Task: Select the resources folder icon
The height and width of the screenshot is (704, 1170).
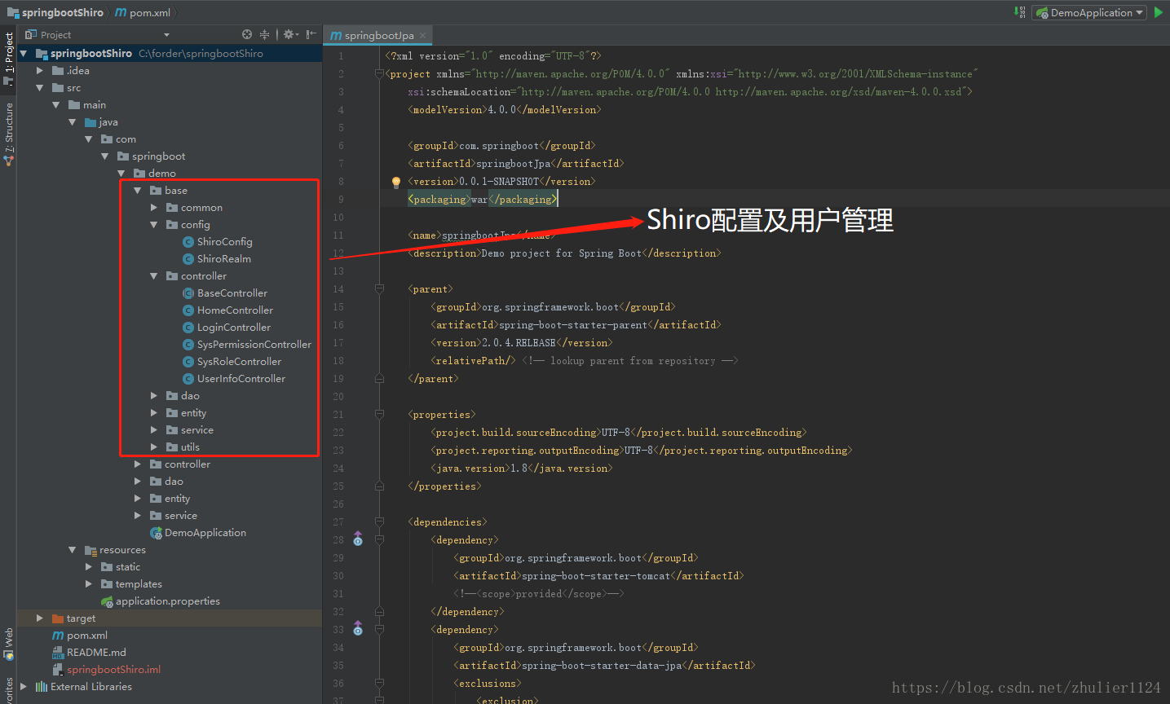Action: [x=91, y=549]
